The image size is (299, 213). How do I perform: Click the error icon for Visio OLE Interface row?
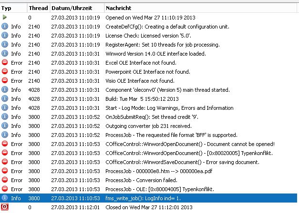[5, 80]
